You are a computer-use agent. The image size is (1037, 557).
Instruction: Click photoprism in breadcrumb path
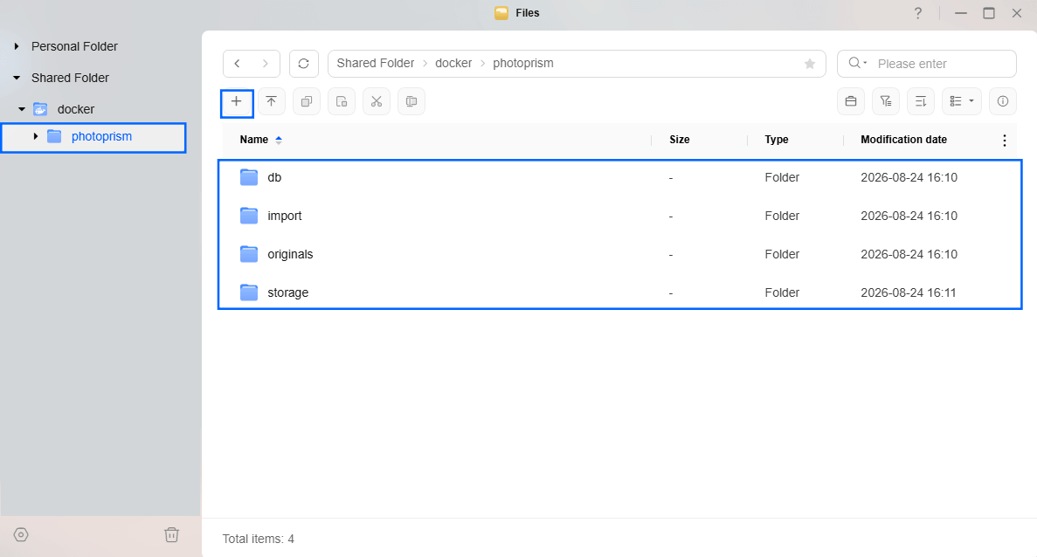tap(523, 64)
